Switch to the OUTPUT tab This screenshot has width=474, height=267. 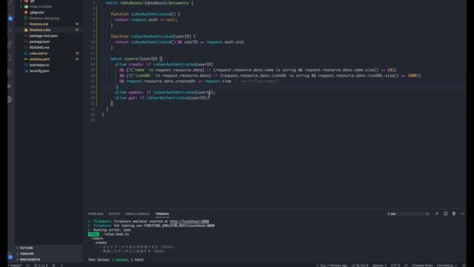pos(115,214)
